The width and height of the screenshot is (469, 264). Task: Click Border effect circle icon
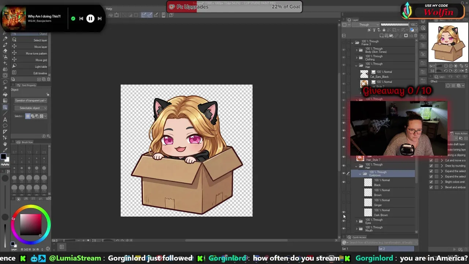448,85
